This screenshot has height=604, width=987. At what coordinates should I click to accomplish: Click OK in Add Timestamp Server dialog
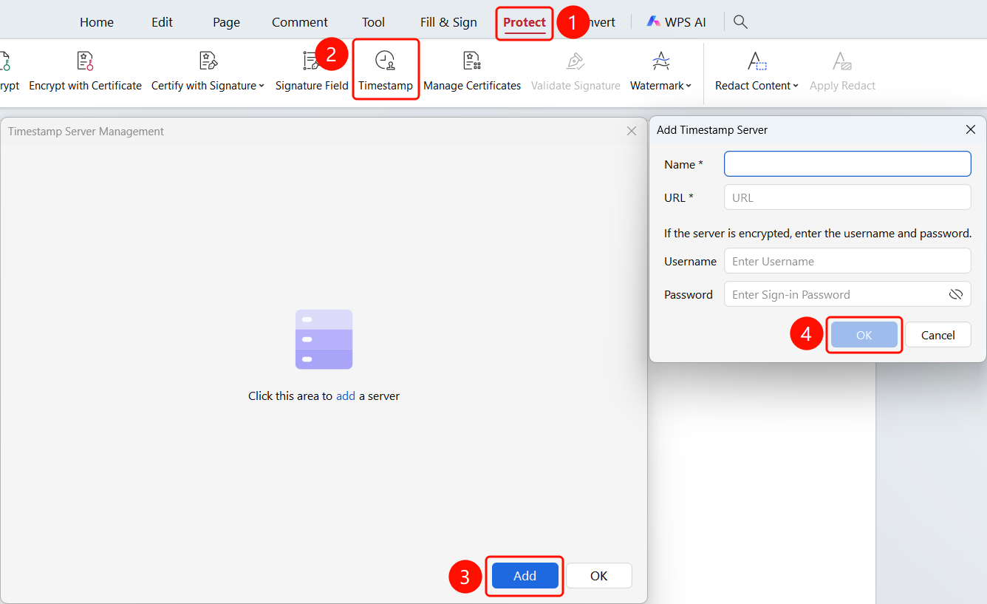pyautogui.click(x=864, y=335)
